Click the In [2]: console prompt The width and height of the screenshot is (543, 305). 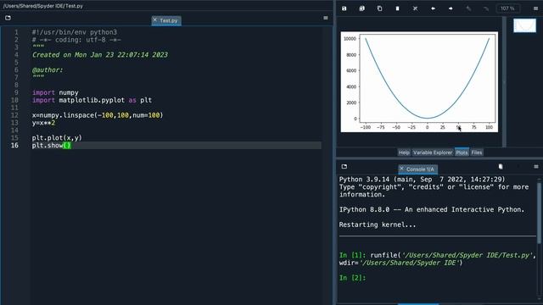352,278
